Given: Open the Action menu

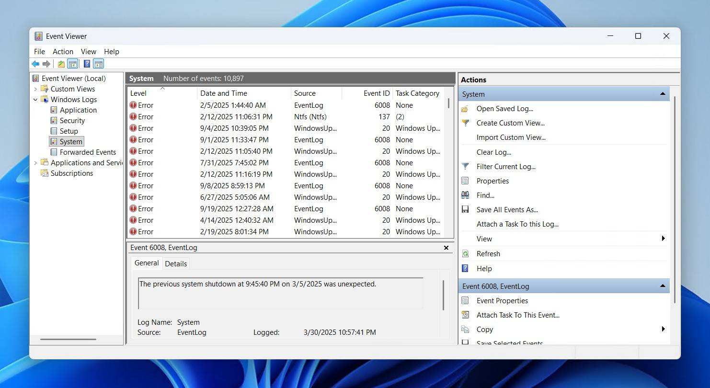Looking at the screenshot, I should (63, 52).
